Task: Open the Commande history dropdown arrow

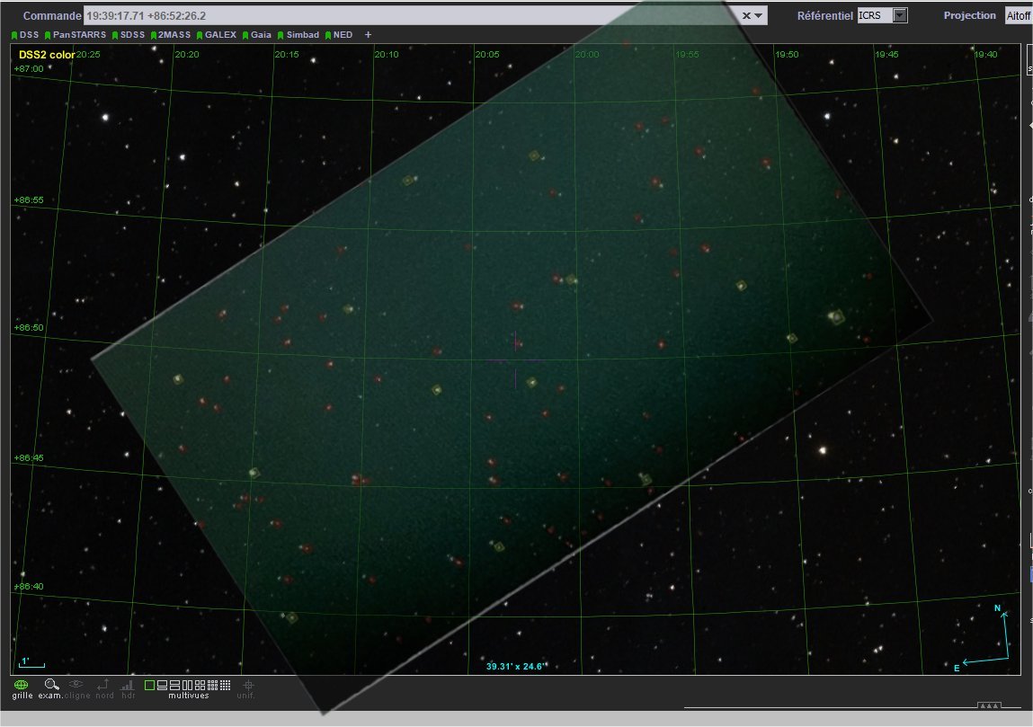Action: pyautogui.click(x=758, y=16)
